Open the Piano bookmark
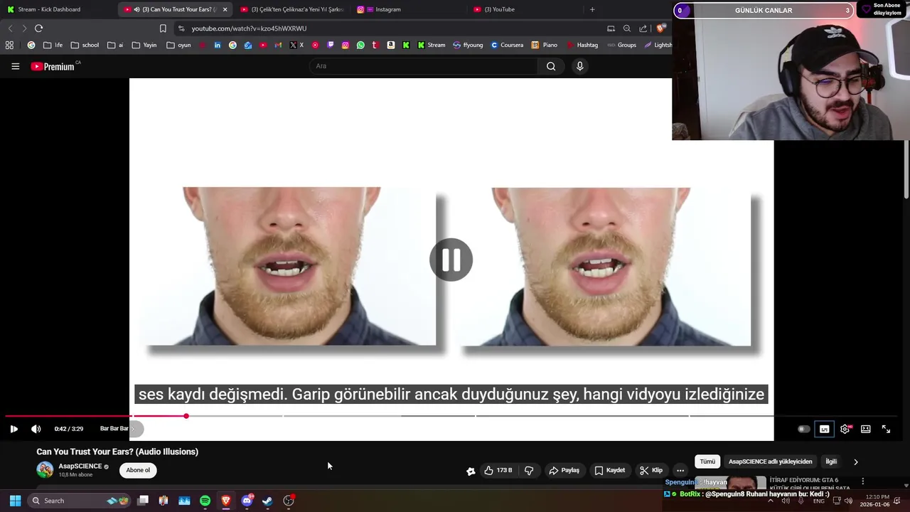910x512 pixels. tap(545, 45)
